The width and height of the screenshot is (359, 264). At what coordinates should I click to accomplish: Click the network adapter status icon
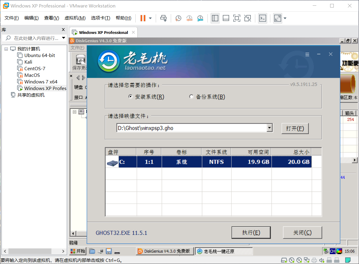pos(307,260)
